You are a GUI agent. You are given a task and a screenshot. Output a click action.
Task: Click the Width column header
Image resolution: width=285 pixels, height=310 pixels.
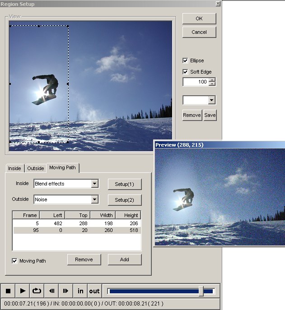coord(103,215)
